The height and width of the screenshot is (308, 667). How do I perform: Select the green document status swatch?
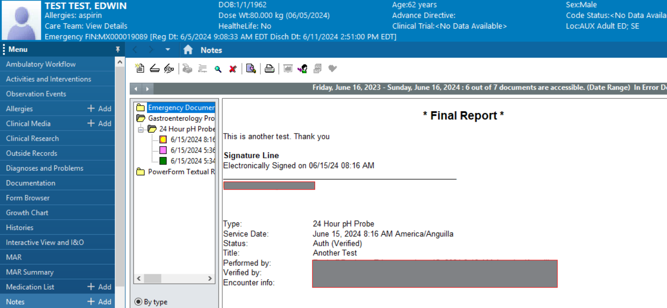(163, 161)
